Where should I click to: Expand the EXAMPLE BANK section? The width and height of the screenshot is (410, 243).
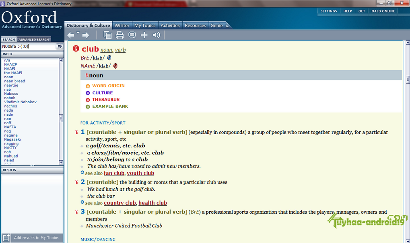click(107, 106)
